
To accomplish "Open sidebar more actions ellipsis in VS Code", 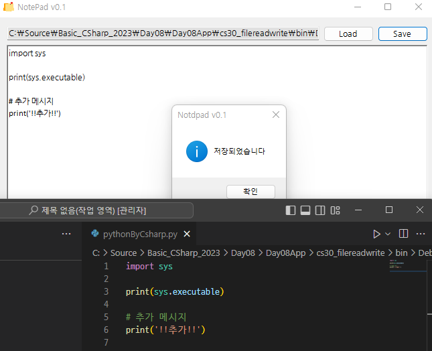I will 66,234.
